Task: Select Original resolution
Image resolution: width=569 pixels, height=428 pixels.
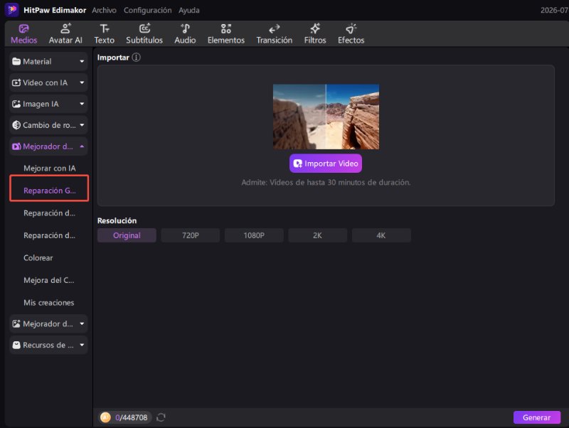Action: pos(127,235)
